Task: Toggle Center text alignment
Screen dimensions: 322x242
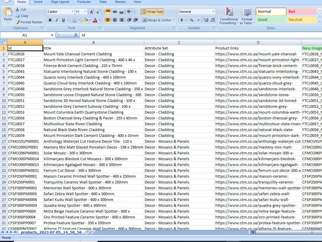Action: click(115, 20)
